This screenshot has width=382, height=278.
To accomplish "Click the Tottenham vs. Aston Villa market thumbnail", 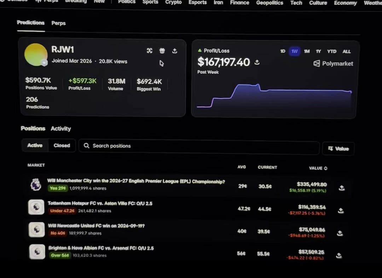I will click(x=36, y=207).
